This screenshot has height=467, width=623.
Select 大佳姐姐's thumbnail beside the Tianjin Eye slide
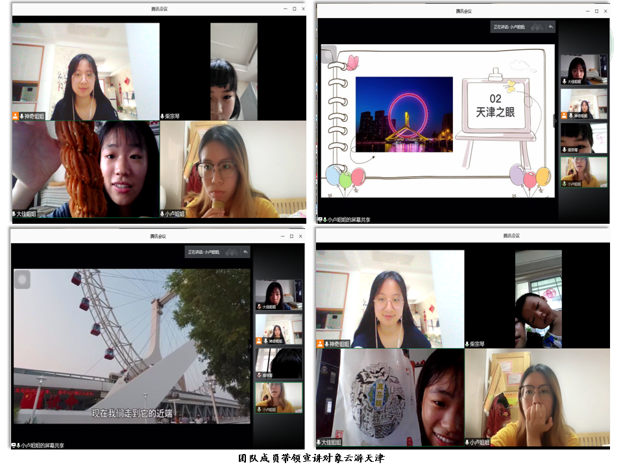(584, 69)
